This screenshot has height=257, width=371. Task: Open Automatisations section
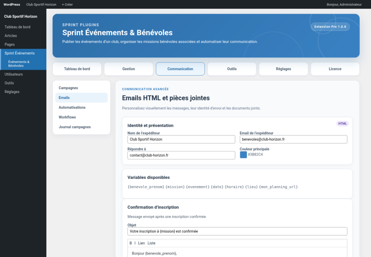tap(82, 107)
